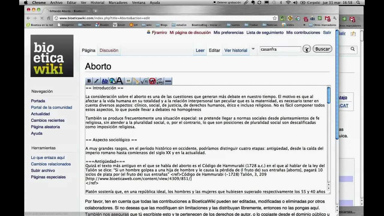Click the edit text area's vertical scrollbar thumb
The width and height of the screenshot is (384, 216).
pyautogui.click(x=329, y=94)
